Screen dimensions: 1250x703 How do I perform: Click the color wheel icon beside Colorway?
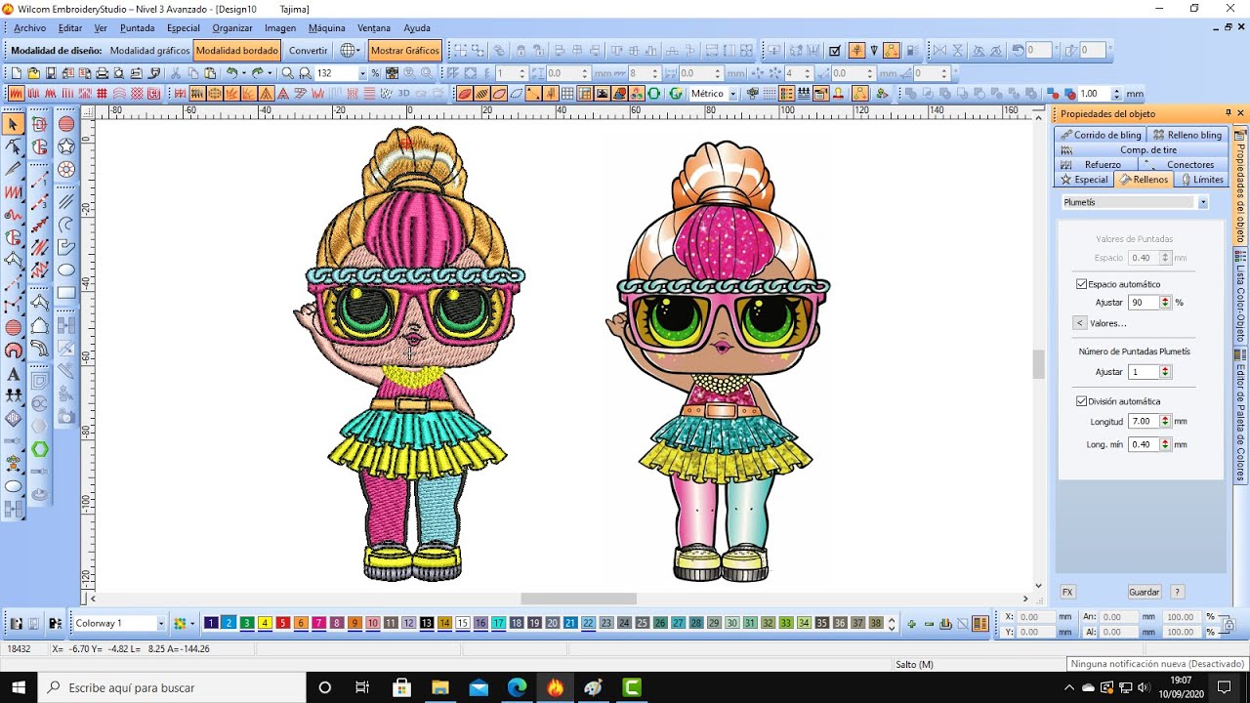point(180,623)
